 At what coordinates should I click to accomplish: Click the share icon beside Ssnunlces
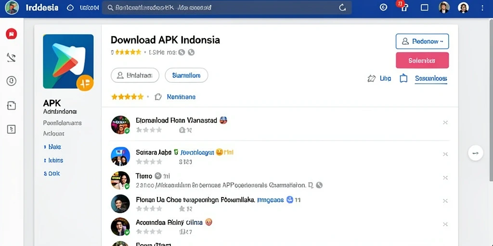403,78
